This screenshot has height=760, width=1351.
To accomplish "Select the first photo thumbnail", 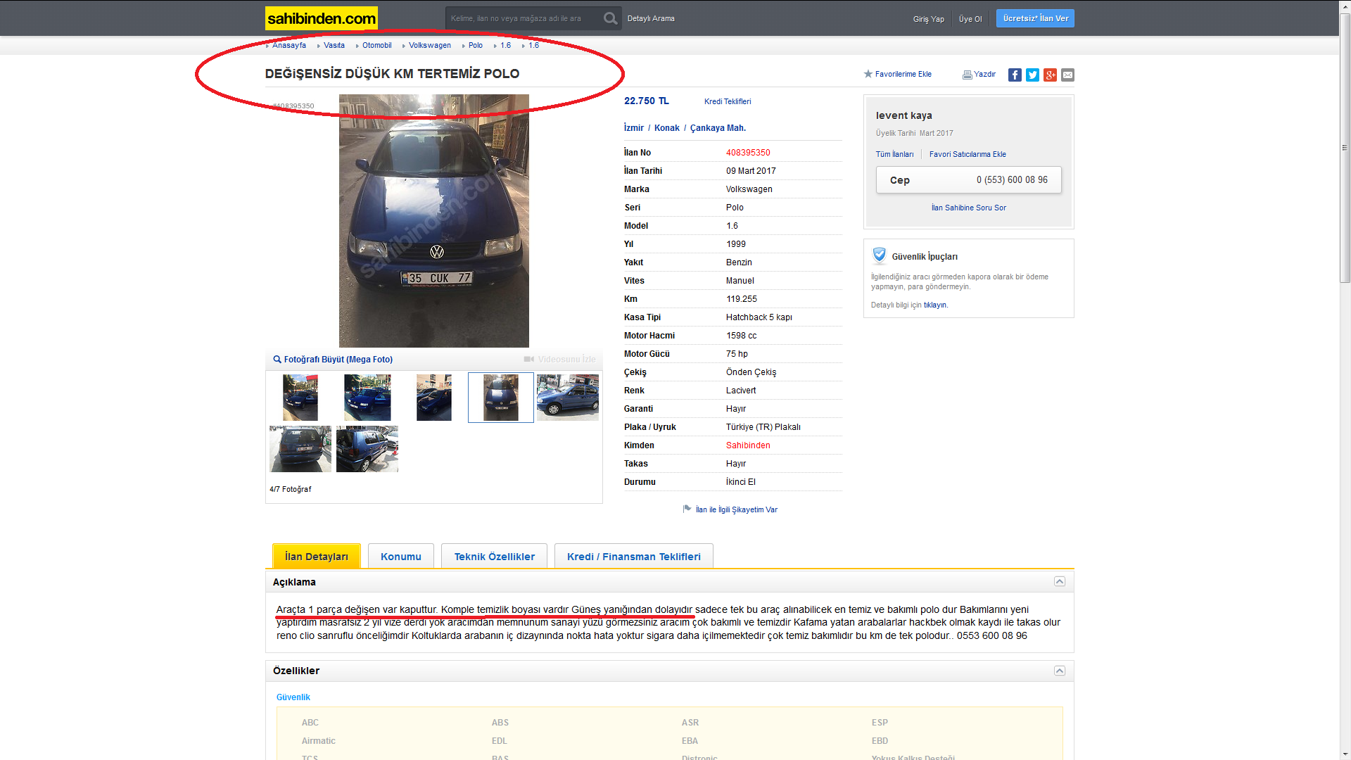I will click(x=300, y=398).
